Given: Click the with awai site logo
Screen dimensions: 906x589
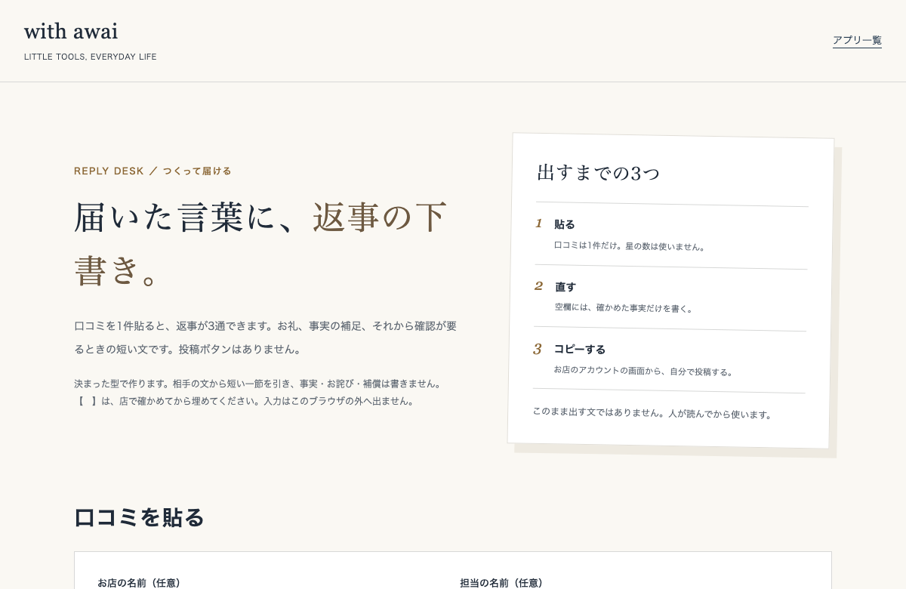Looking at the screenshot, I should [x=71, y=31].
